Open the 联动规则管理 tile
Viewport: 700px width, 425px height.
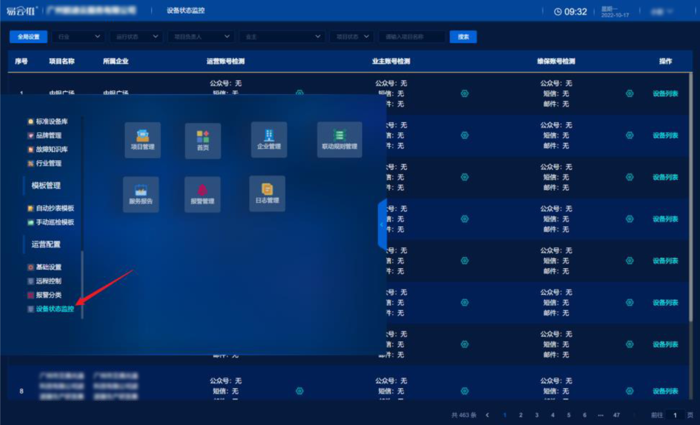tap(339, 139)
